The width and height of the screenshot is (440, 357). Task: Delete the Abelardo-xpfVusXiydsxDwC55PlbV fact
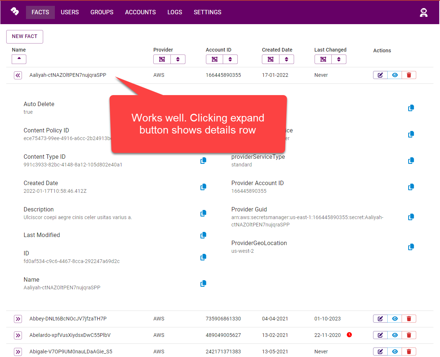tap(409, 335)
